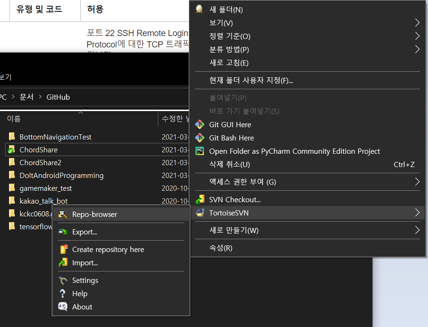The height and width of the screenshot is (327, 428).
Task: Open breadcrumb chevron before 문서
Action: click(13, 97)
